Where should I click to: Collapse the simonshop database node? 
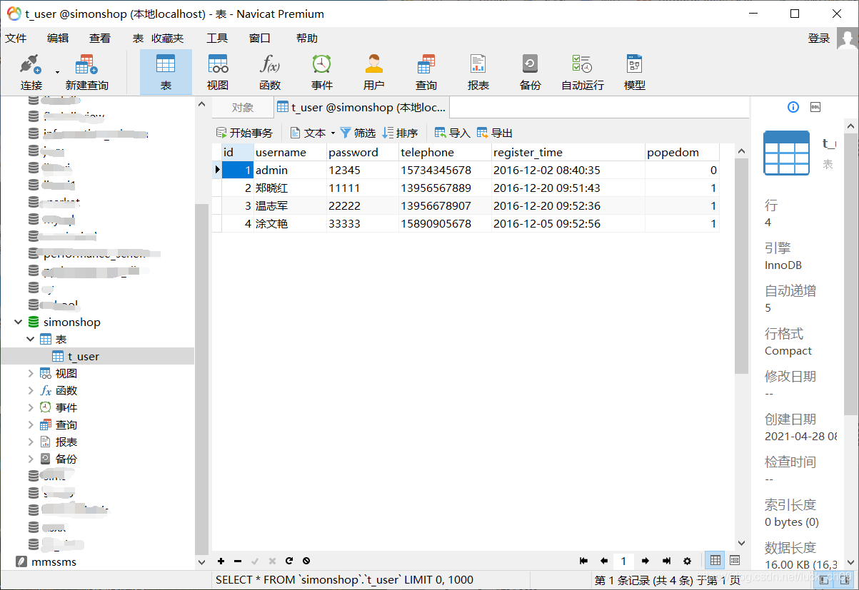pyautogui.click(x=18, y=322)
